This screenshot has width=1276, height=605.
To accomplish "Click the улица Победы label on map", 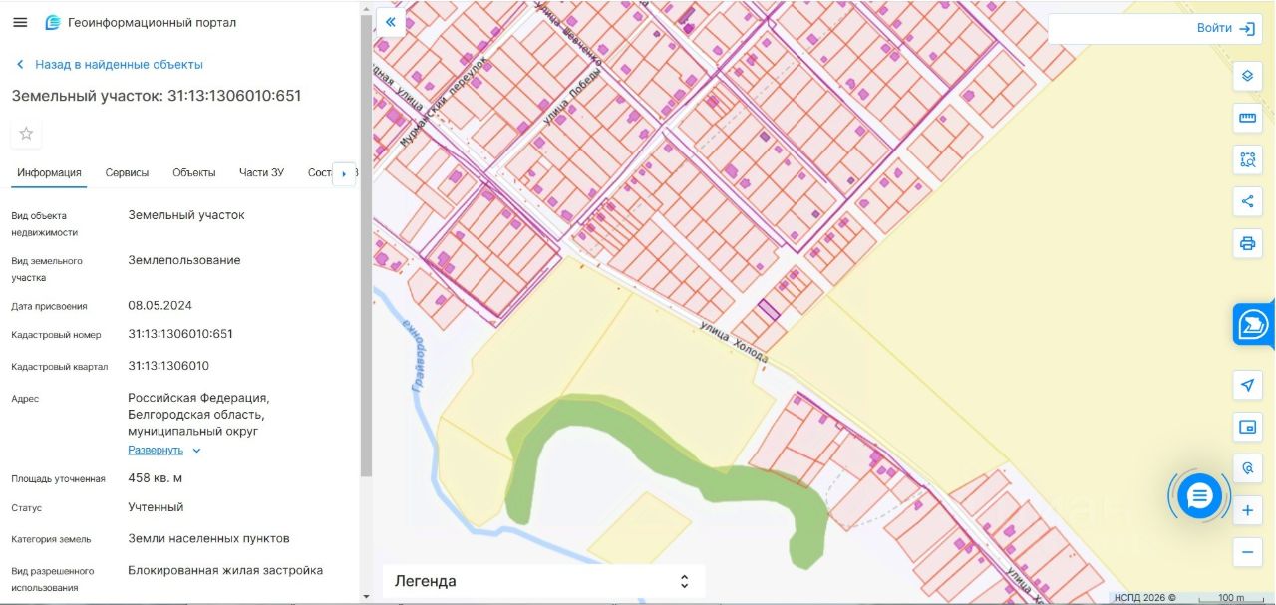I will pos(571,97).
